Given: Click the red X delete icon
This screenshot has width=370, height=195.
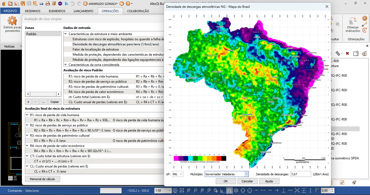Looking at the screenshot, I should click(347, 53).
